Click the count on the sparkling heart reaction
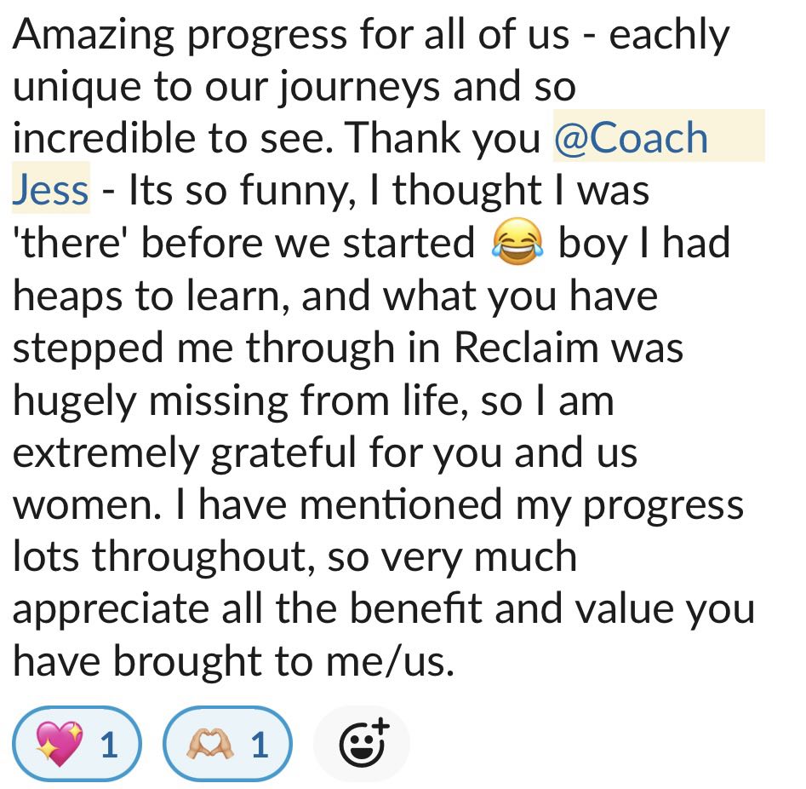806x789 pixels. pos(108,746)
